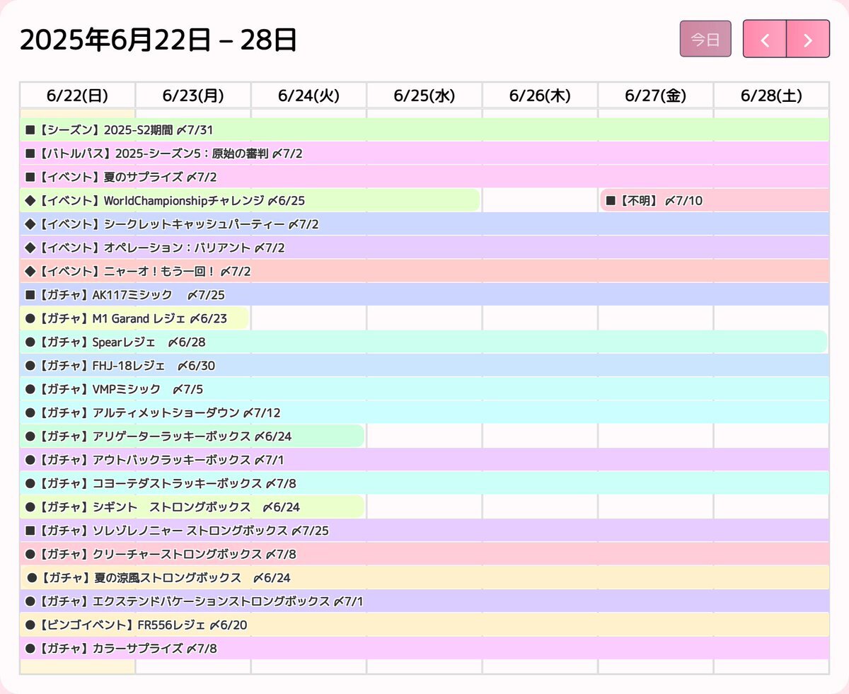Go to the next week arrow
Image resolution: width=849 pixels, height=694 pixels.
click(808, 39)
